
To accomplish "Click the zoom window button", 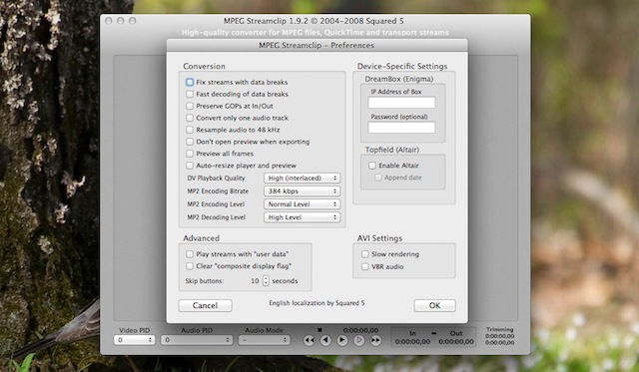I will click(x=133, y=21).
